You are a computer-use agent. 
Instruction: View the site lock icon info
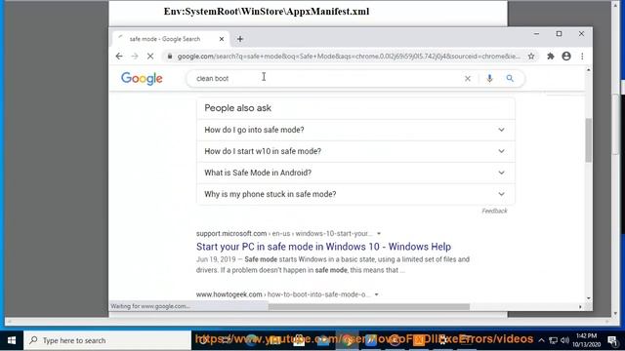170,57
